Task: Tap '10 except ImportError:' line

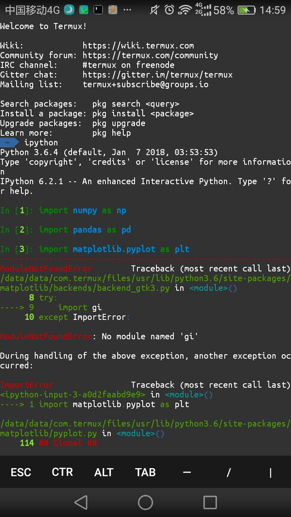Action: [x=77, y=317]
